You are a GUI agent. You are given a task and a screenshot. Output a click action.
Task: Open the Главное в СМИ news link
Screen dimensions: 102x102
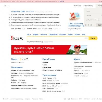tap(18, 11)
